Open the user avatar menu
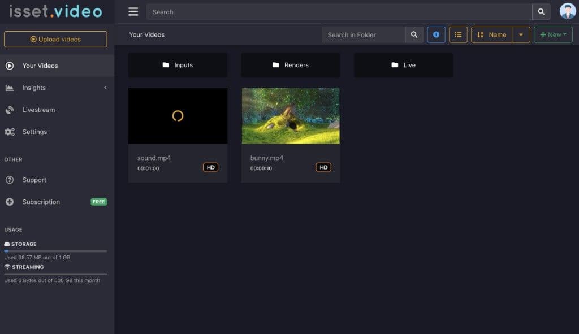 pyautogui.click(x=568, y=11)
